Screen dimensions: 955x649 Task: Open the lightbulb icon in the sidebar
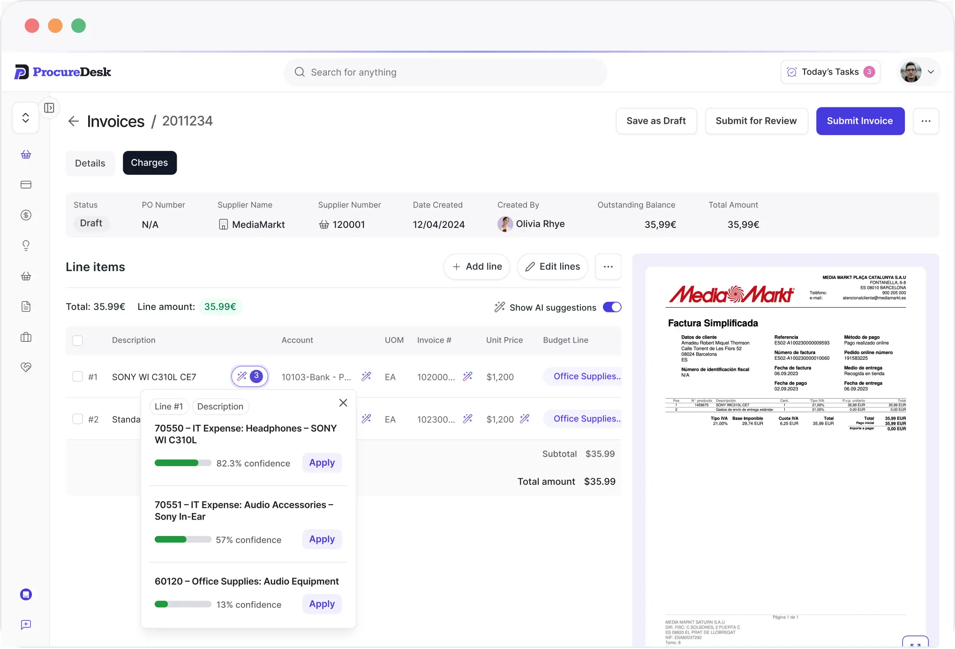(x=26, y=246)
